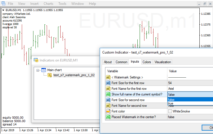Screen dimensions: 213x134
Task: Click string icon for Font Name first row
Action: [108, 89]
